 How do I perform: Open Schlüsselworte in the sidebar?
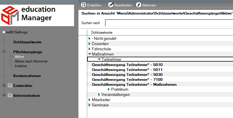coord(27,42)
